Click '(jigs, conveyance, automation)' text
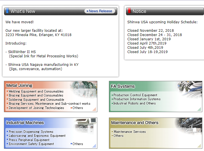This screenshot has width=204, height=151. (x=36, y=69)
